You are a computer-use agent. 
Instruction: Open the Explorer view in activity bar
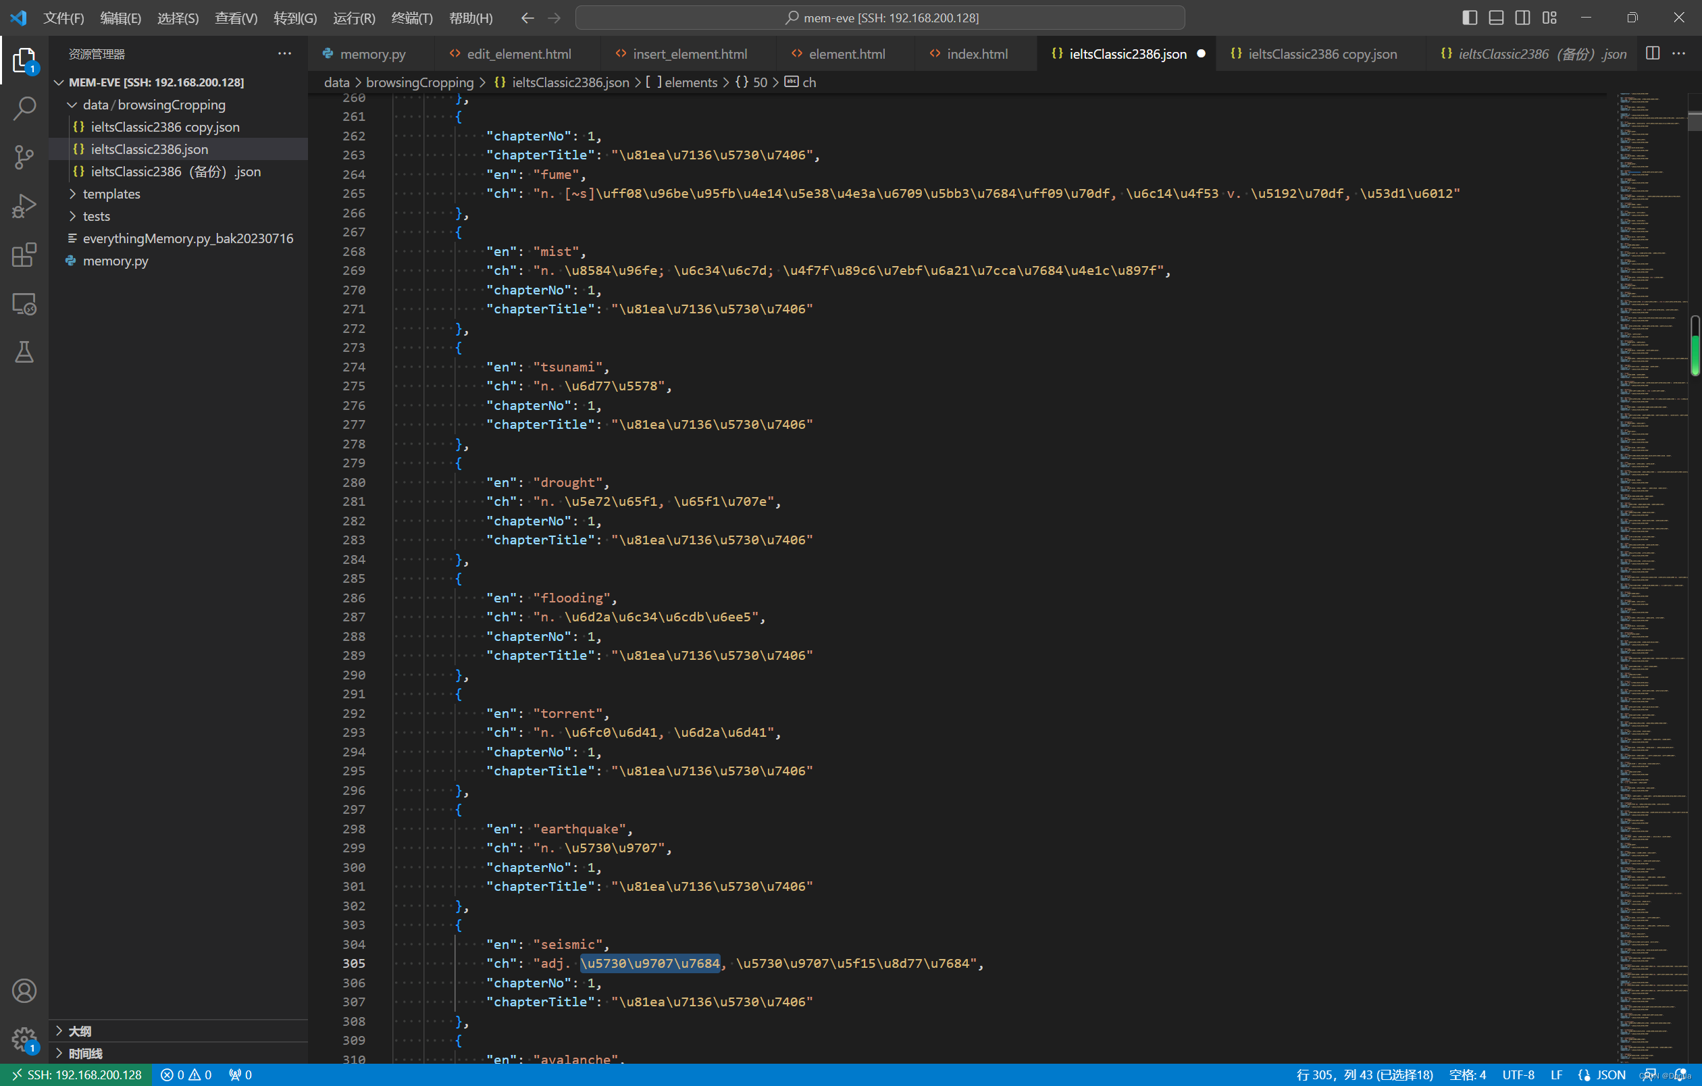point(24,60)
